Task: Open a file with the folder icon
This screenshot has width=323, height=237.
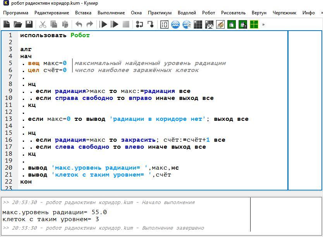Action: point(18,24)
